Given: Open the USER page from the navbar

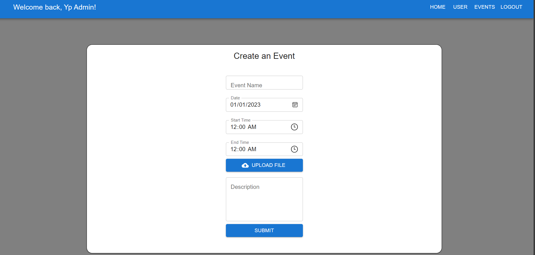Looking at the screenshot, I should 460,7.
